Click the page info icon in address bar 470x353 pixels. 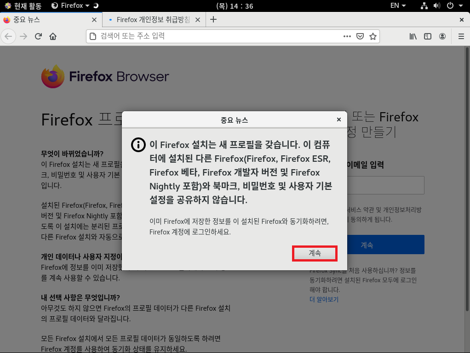point(93,36)
